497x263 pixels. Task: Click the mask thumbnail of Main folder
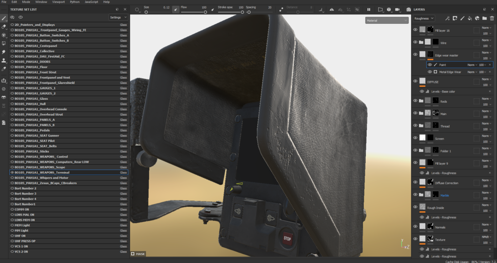pos(435,113)
